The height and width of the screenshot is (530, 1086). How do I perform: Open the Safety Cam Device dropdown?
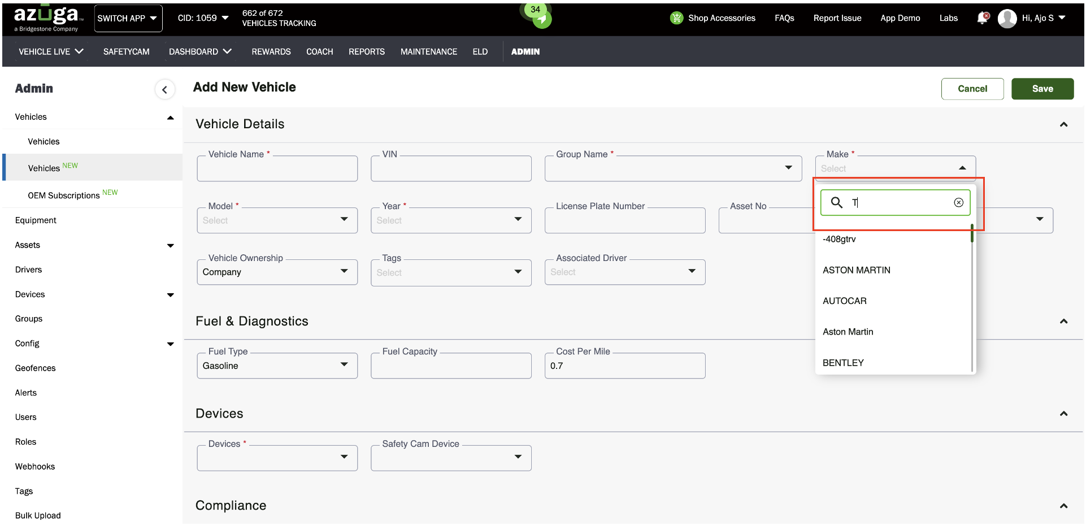[x=451, y=458]
